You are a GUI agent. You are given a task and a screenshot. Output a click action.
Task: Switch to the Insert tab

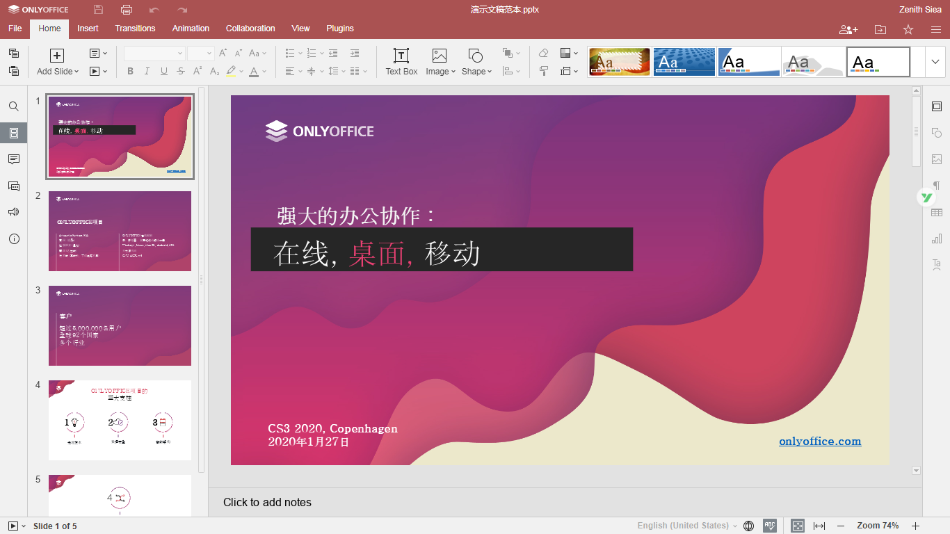88,29
